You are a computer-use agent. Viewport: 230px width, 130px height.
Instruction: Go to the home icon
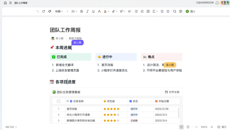(5, 3)
